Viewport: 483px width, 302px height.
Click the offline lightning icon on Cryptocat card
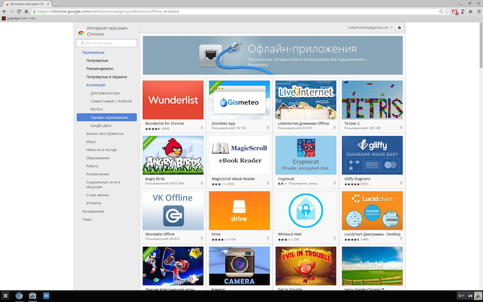pyautogui.click(x=335, y=184)
